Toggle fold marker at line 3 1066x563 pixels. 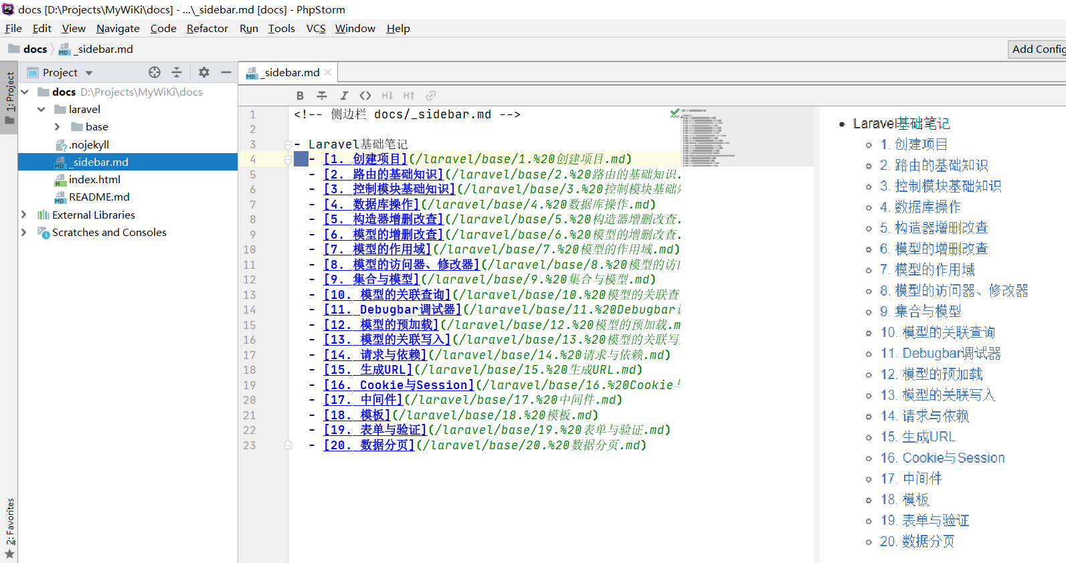[x=288, y=144]
